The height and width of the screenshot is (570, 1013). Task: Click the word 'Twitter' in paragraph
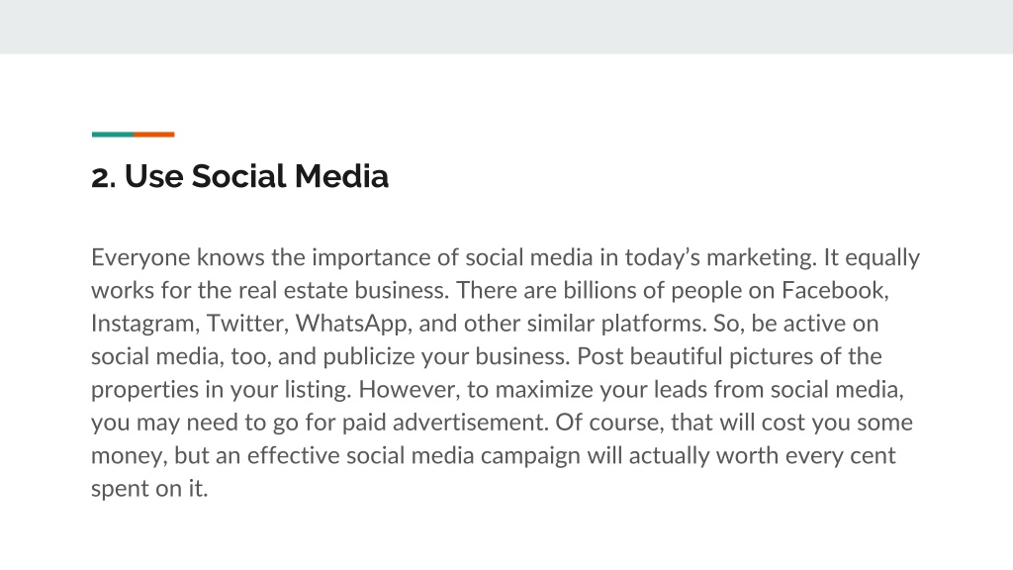point(245,324)
